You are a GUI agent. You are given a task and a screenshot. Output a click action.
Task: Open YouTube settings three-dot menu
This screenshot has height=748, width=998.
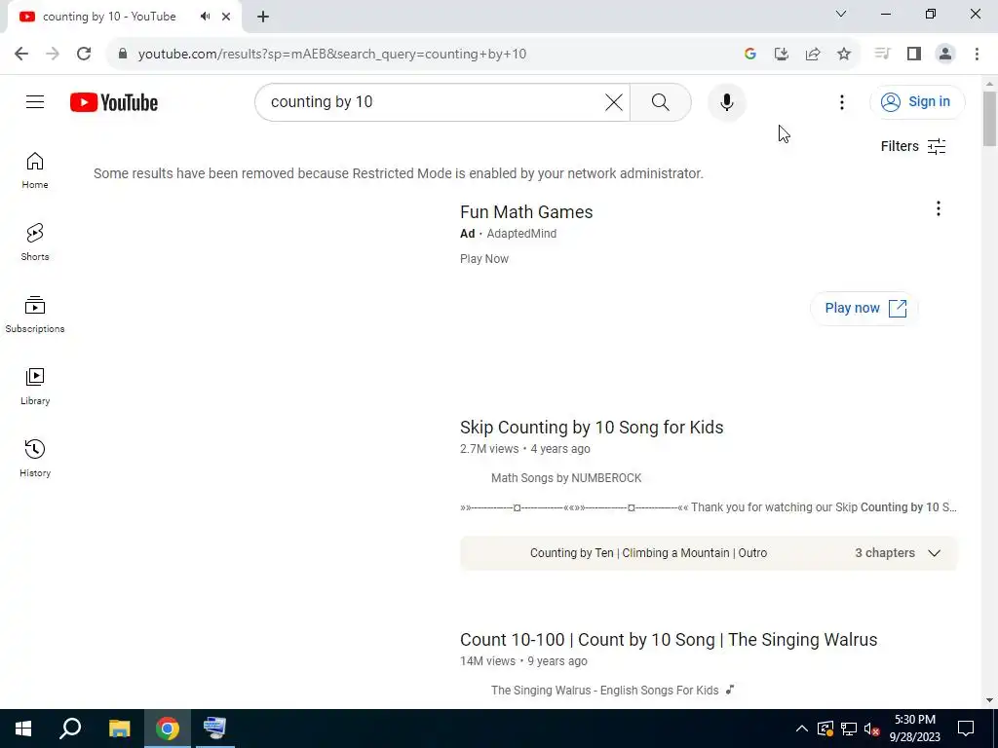841,102
